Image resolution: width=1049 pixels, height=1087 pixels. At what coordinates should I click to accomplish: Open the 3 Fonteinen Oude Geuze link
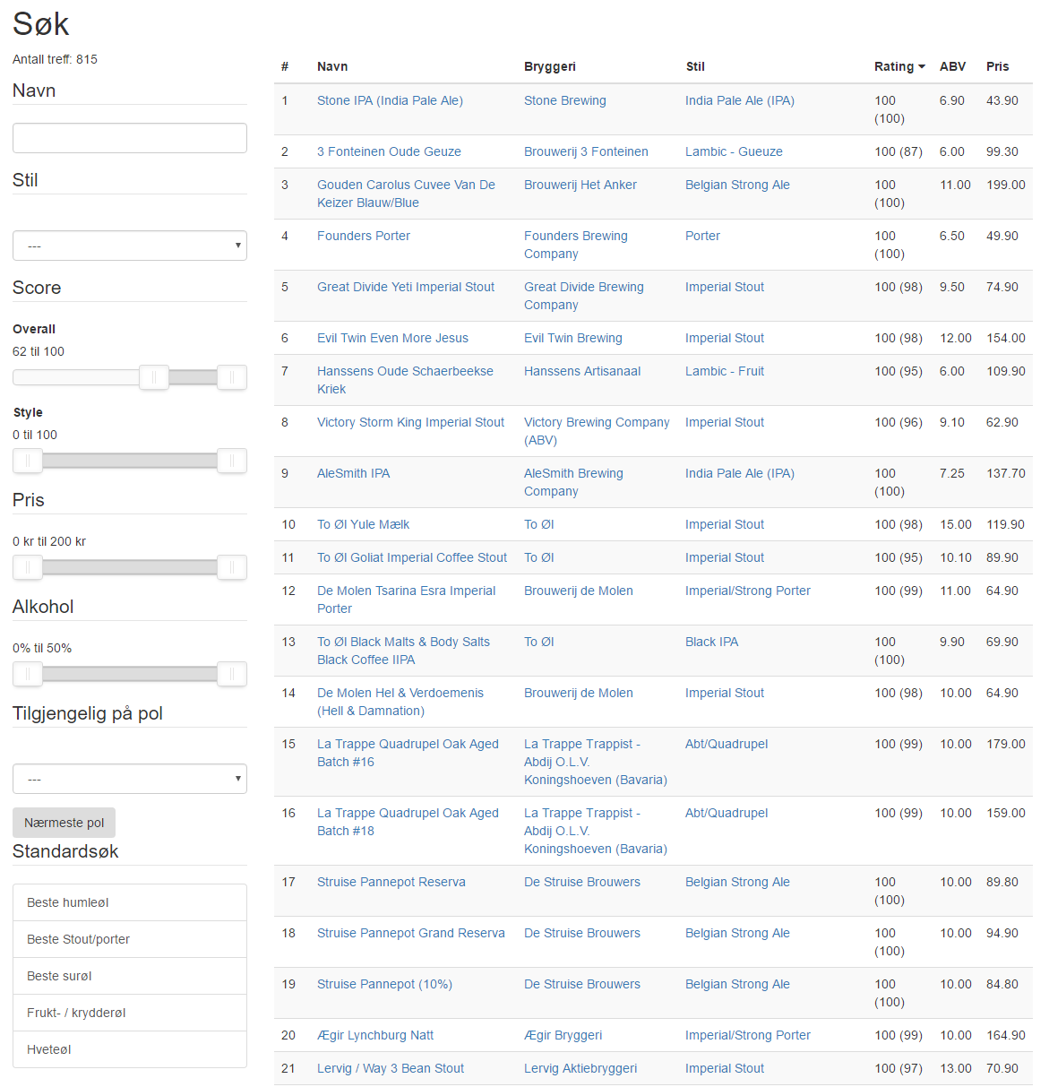coord(389,151)
